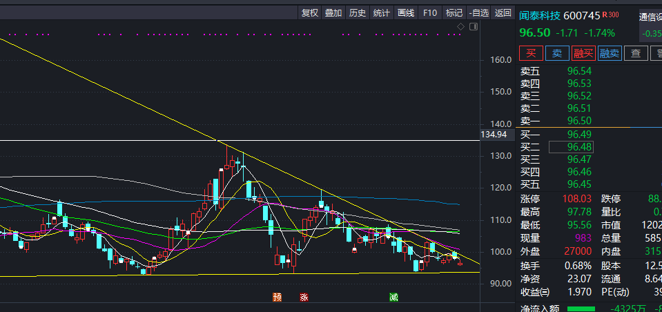Click the 外盘 value 27000

[576, 252]
